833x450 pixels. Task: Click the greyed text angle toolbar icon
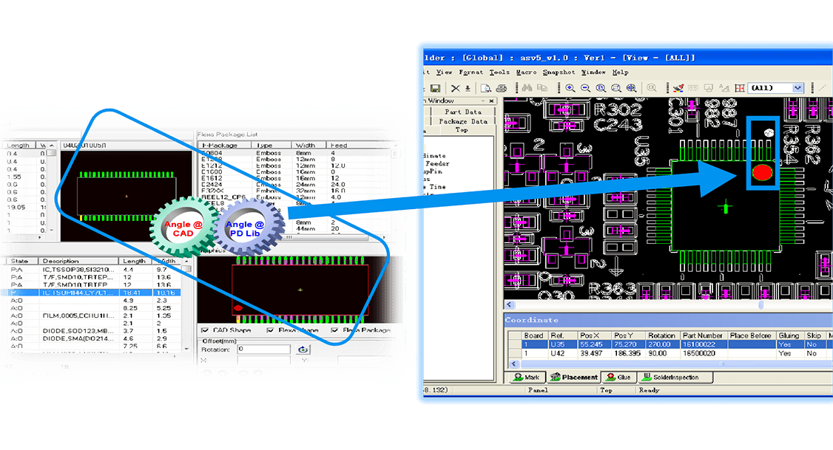click(x=724, y=88)
